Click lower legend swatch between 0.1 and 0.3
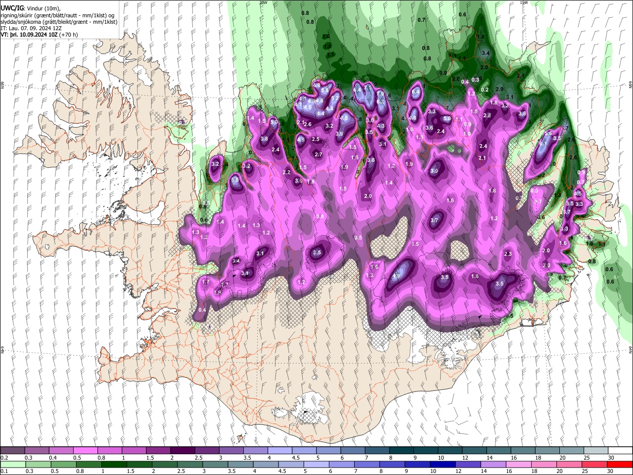This screenshot has width=633, height=475. click(12, 464)
